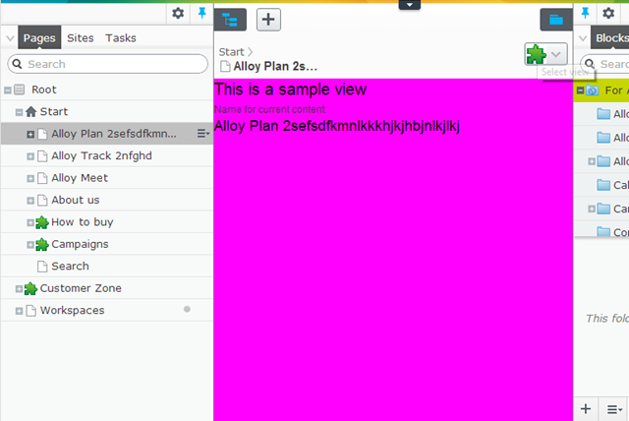The width and height of the screenshot is (629, 421).
Task: Click the Start page home icon
Action: click(30, 112)
